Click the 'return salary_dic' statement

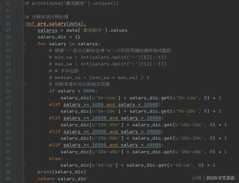point(62,179)
